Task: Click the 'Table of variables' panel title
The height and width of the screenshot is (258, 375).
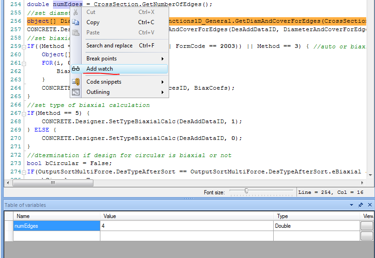Action: click(x=25, y=205)
